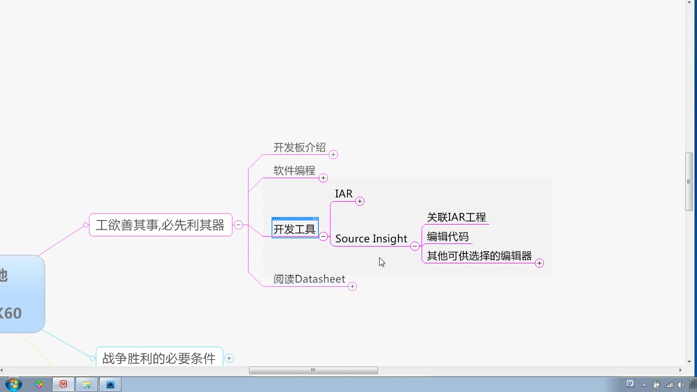Screen dimensions: 697x392
Task: Click the vertical scrollbar up arrow
Action: click(x=689, y=4)
